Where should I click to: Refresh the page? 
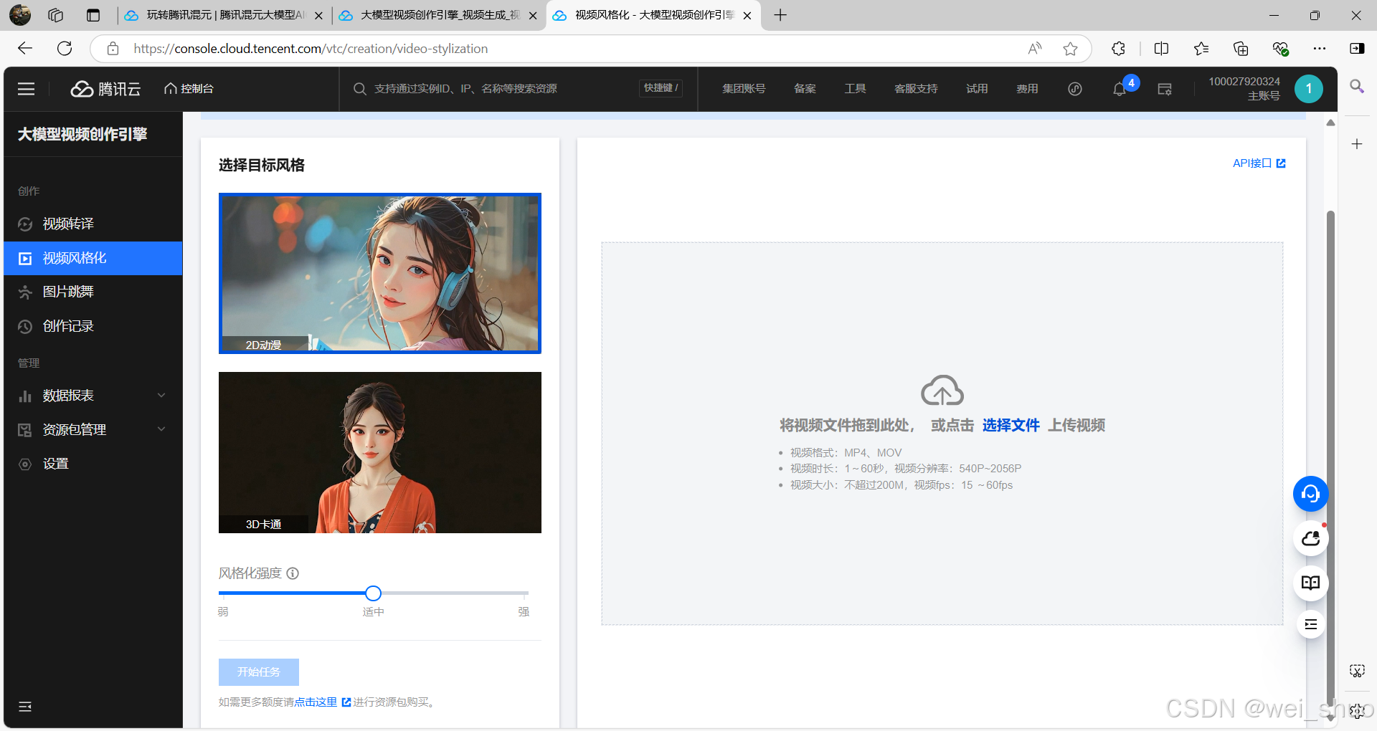click(x=65, y=48)
